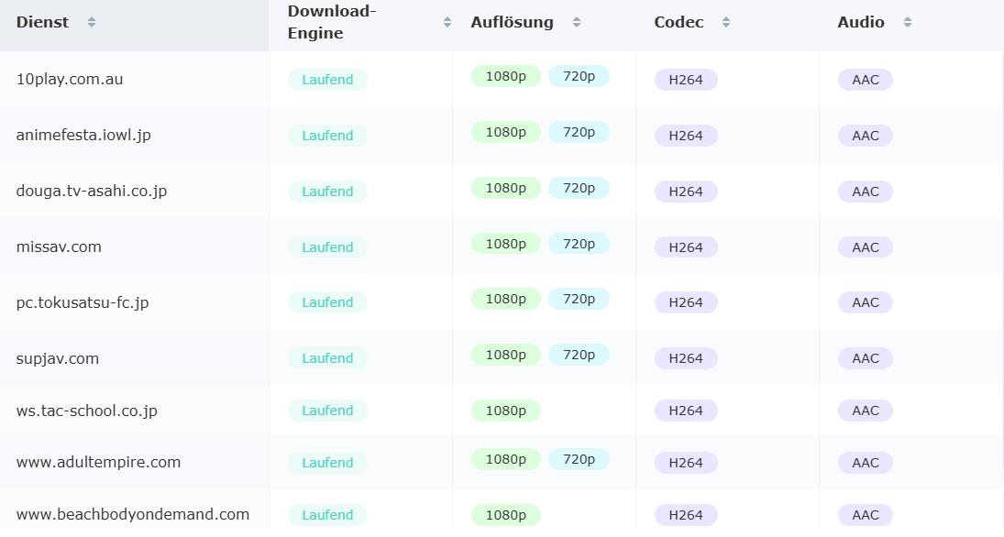Select the animefesta.iowl.jp service name
The height and width of the screenshot is (537, 1004).
point(83,135)
